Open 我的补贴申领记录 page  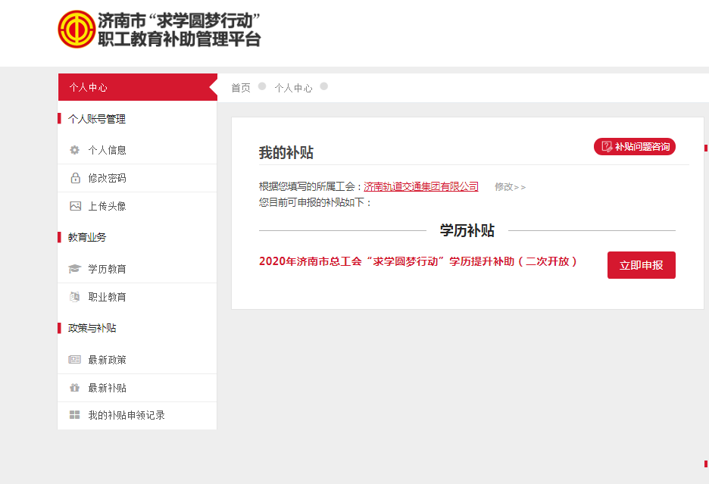126,415
